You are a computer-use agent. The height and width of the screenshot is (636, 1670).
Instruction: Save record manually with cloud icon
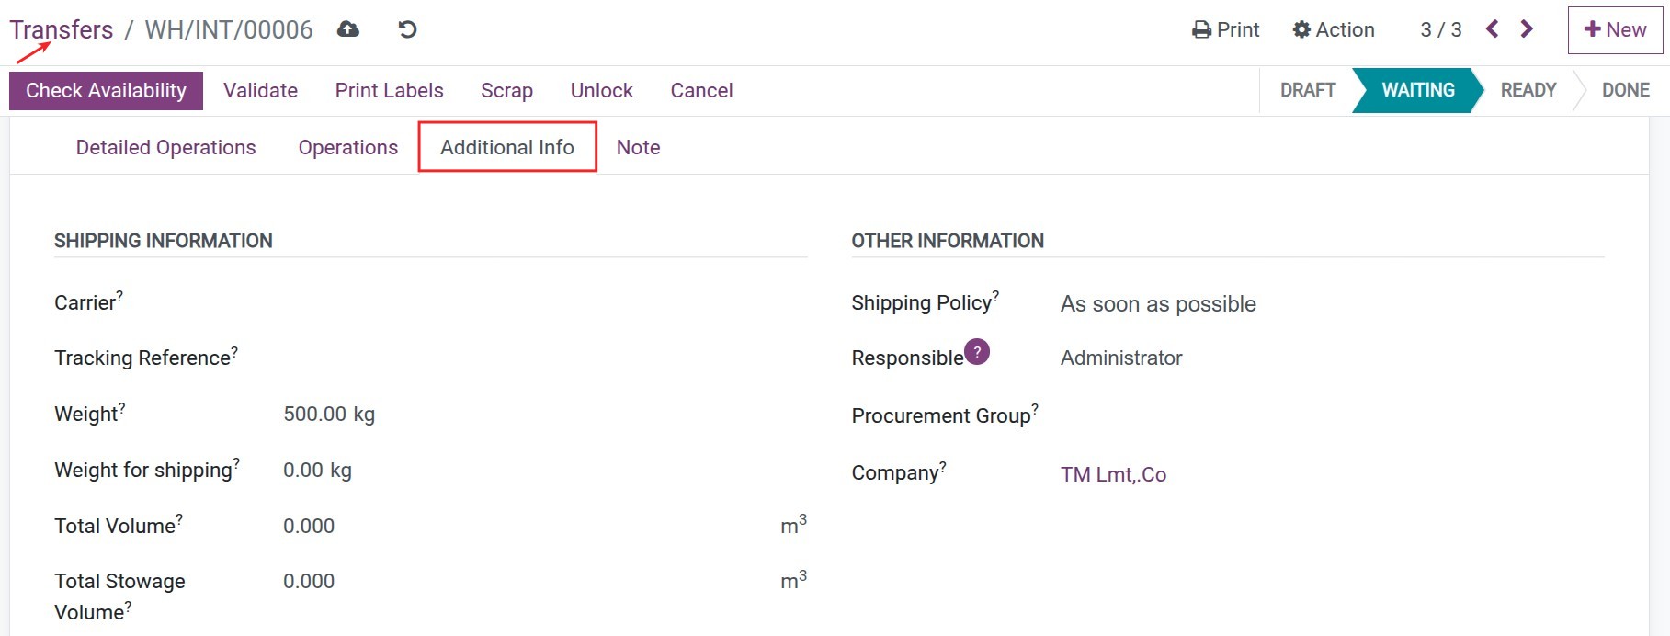click(347, 29)
